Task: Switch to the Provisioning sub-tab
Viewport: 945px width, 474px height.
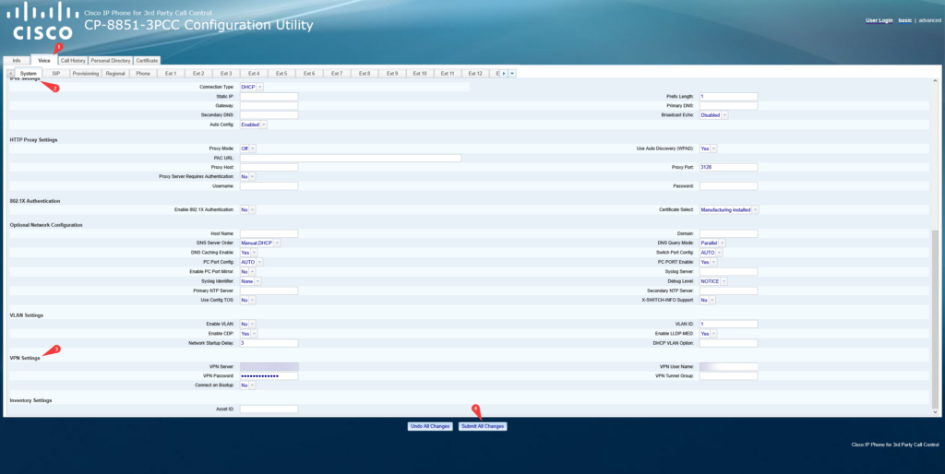Action: click(x=86, y=74)
